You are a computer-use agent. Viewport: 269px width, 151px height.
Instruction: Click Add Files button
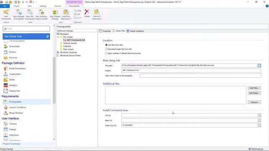click(254, 88)
